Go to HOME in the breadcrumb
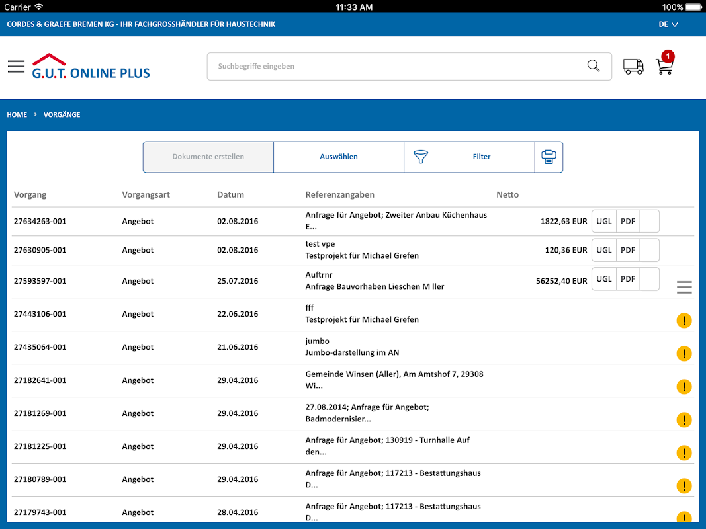The width and height of the screenshot is (706, 529). [x=17, y=115]
